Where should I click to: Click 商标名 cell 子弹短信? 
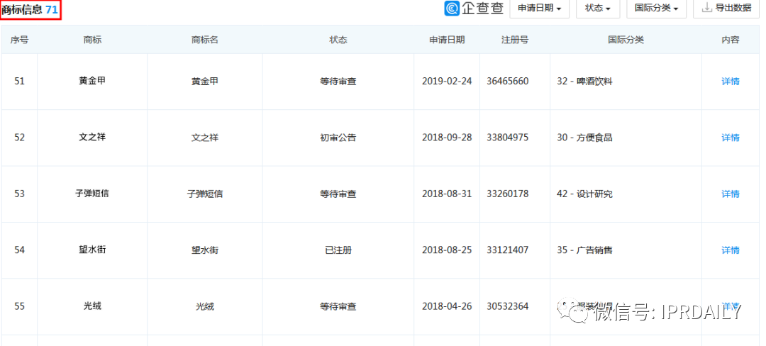point(205,194)
